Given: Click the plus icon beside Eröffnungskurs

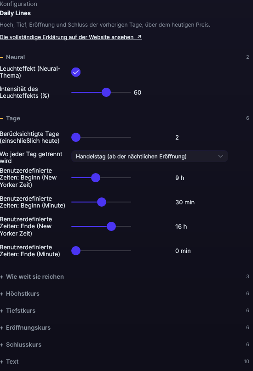Looking at the screenshot, I should (x=2, y=328).
